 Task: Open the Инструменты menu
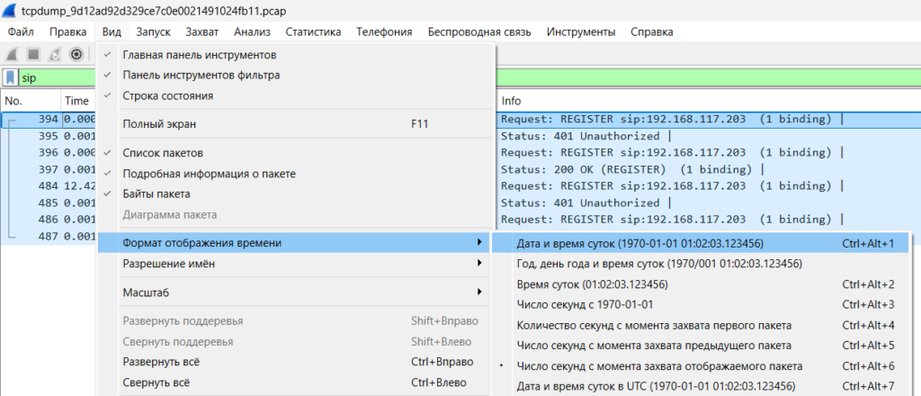coord(581,32)
